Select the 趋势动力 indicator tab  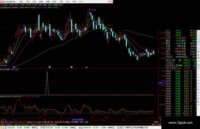[x=30, y=122]
